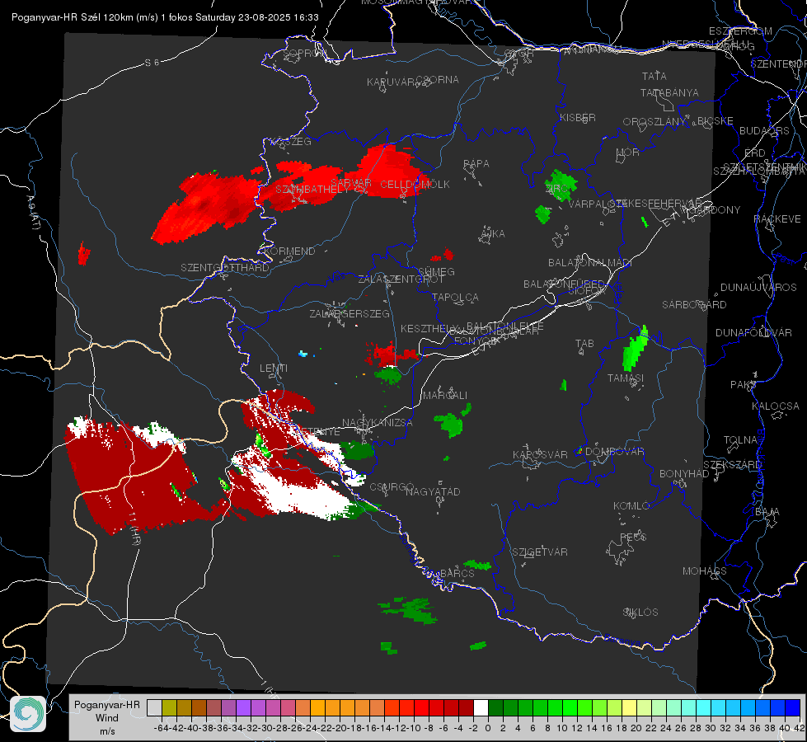This screenshot has width=807, height=742.
Task: Click the SIKLÓS city label
Action: (x=640, y=613)
